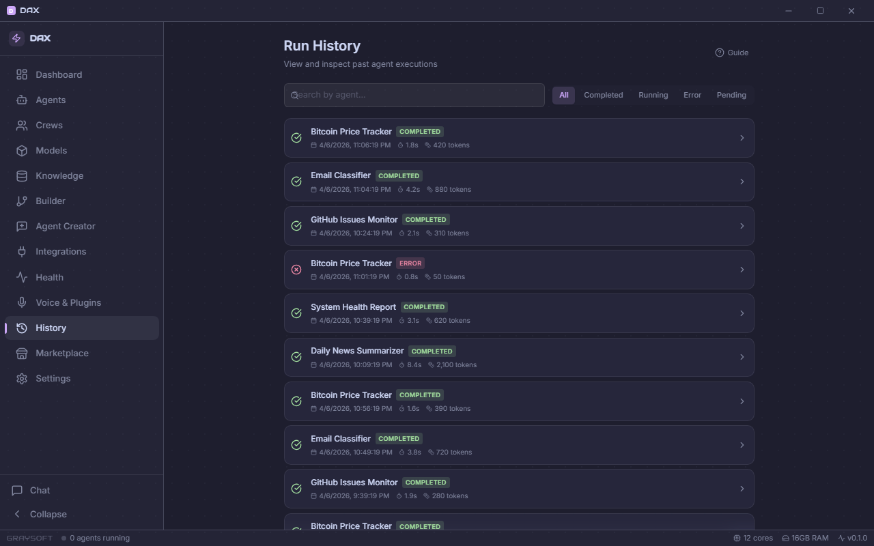Viewport: 874px width, 546px height.
Task: Click the error status icon on Bitcoin Price Tracker
Action: pos(296,270)
